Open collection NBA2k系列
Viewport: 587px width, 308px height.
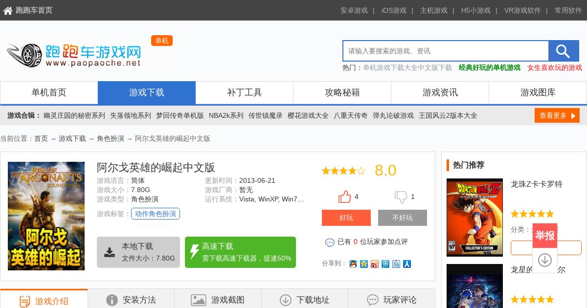coord(226,115)
